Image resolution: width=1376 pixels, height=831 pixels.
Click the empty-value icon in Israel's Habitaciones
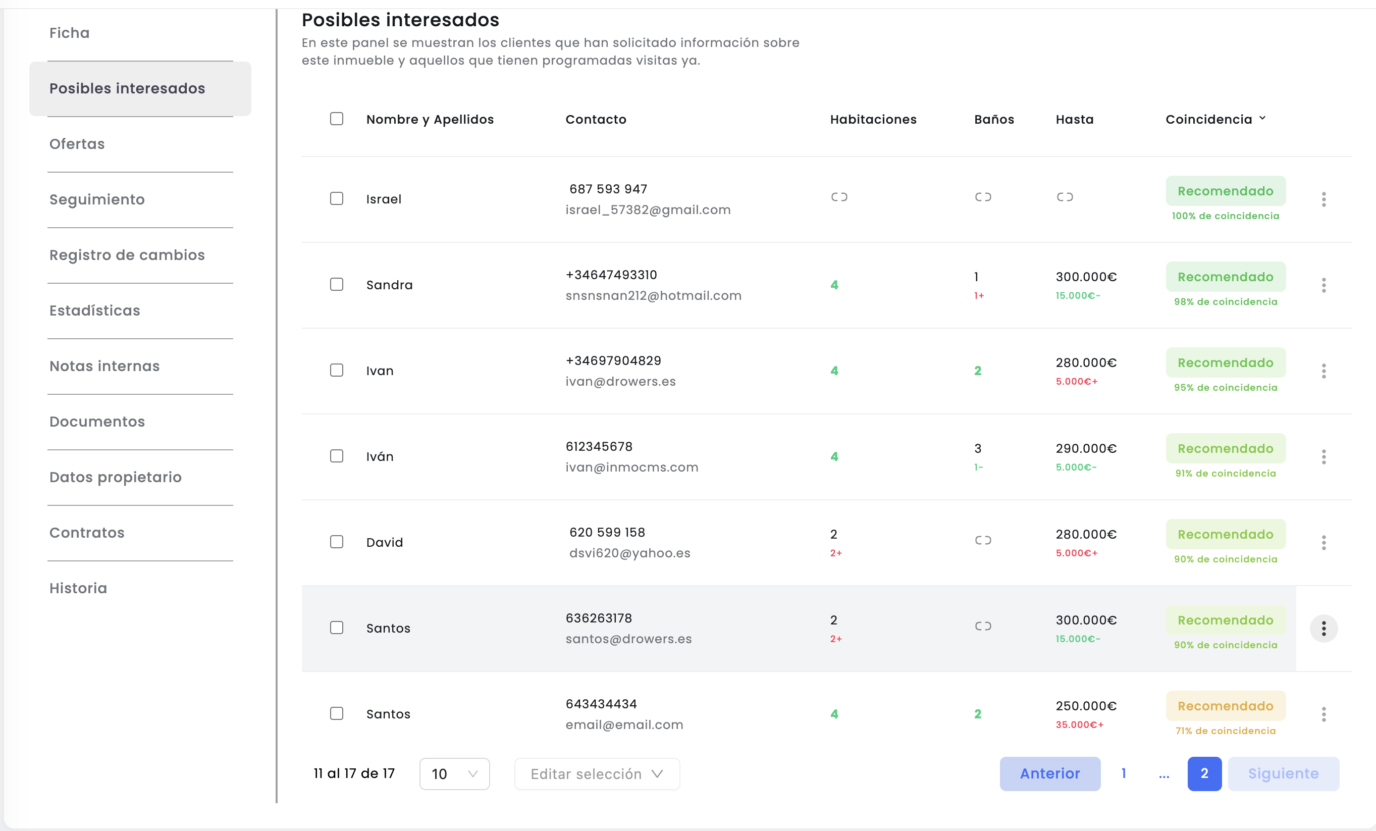pyautogui.click(x=839, y=196)
